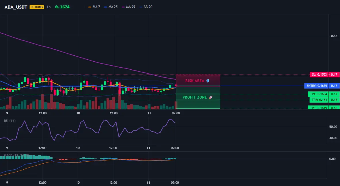The width and height of the screenshot is (340, 186).
Task: Click the current price 0.1674
Action: [62, 7]
